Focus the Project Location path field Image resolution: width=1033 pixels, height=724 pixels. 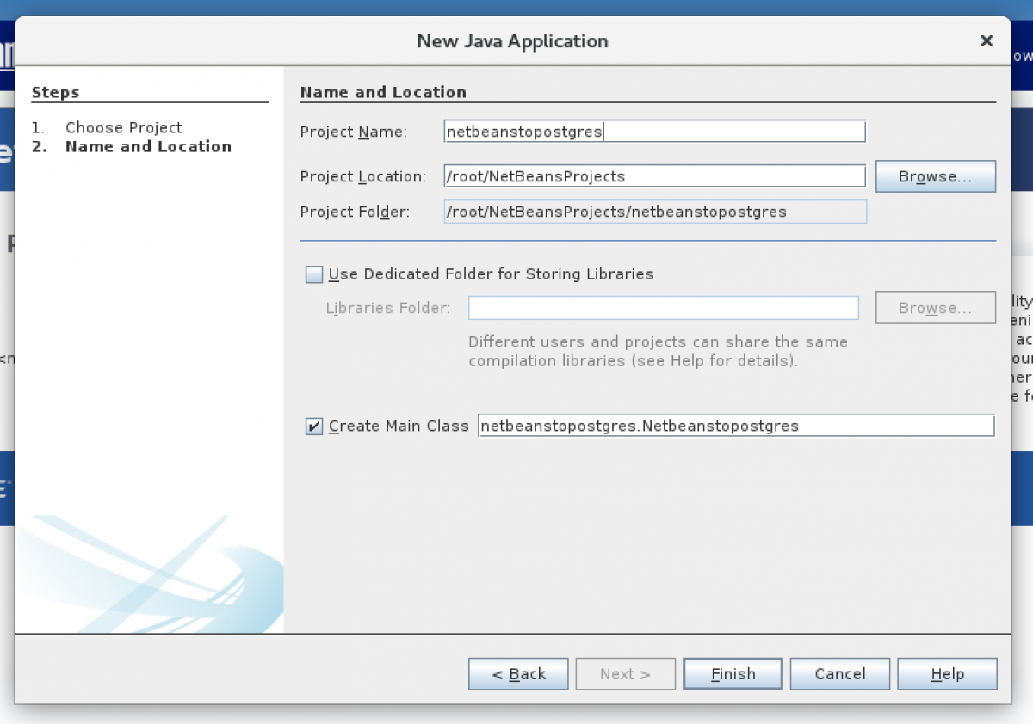[654, 176]
